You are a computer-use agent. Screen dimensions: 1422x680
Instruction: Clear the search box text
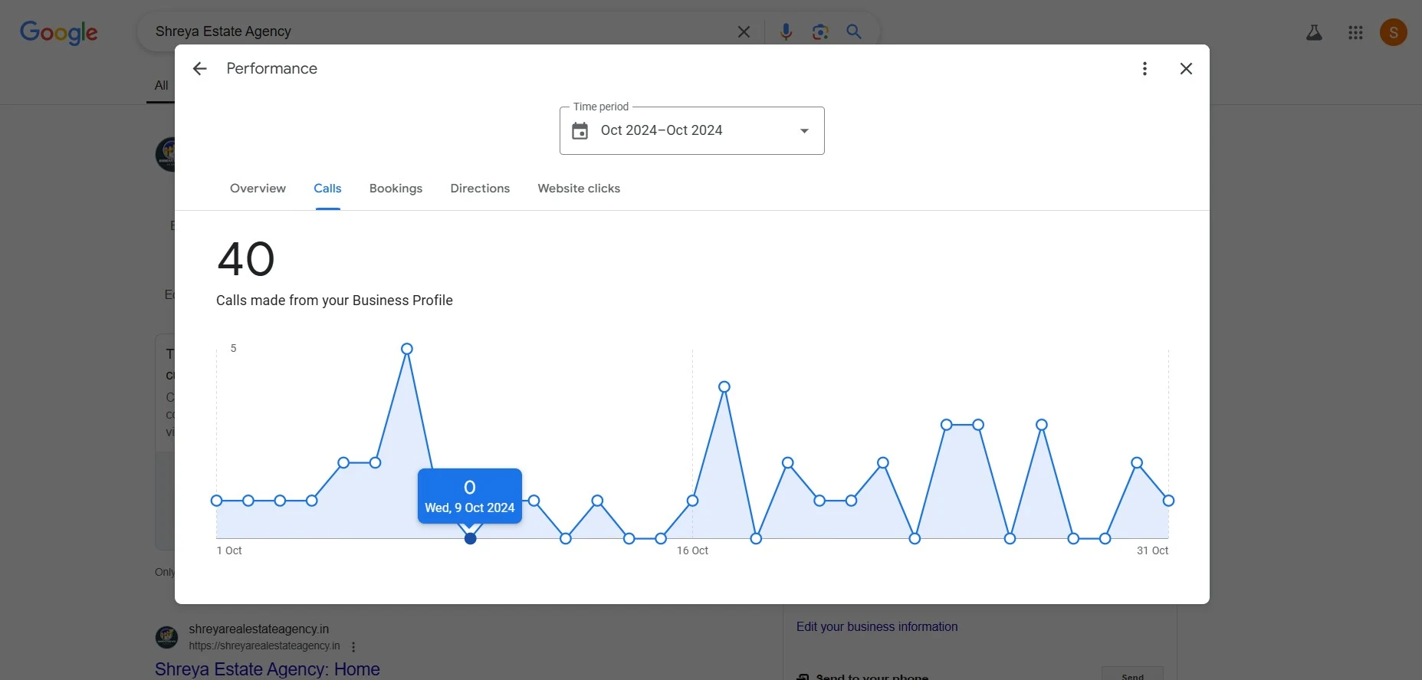click(x=744, y=31)
